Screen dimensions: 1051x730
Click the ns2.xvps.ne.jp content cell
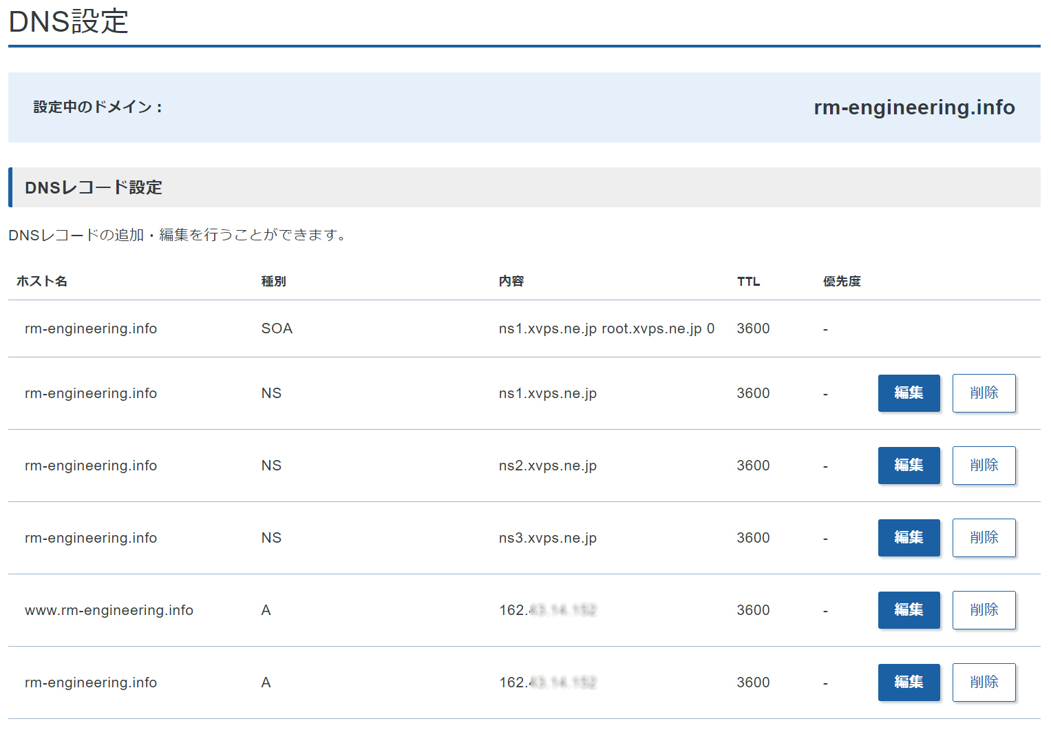click(547, 466)
